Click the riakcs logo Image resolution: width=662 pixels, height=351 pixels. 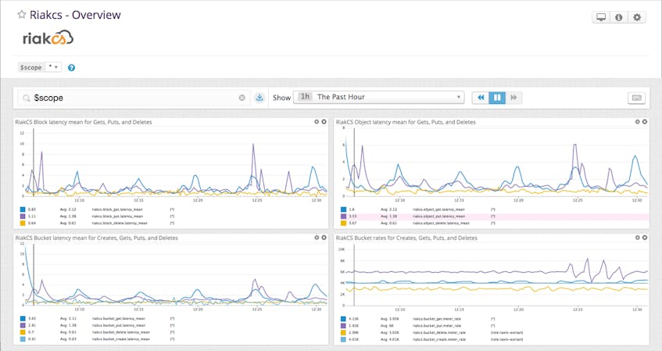pyautogui.click(x=48, y=38)
